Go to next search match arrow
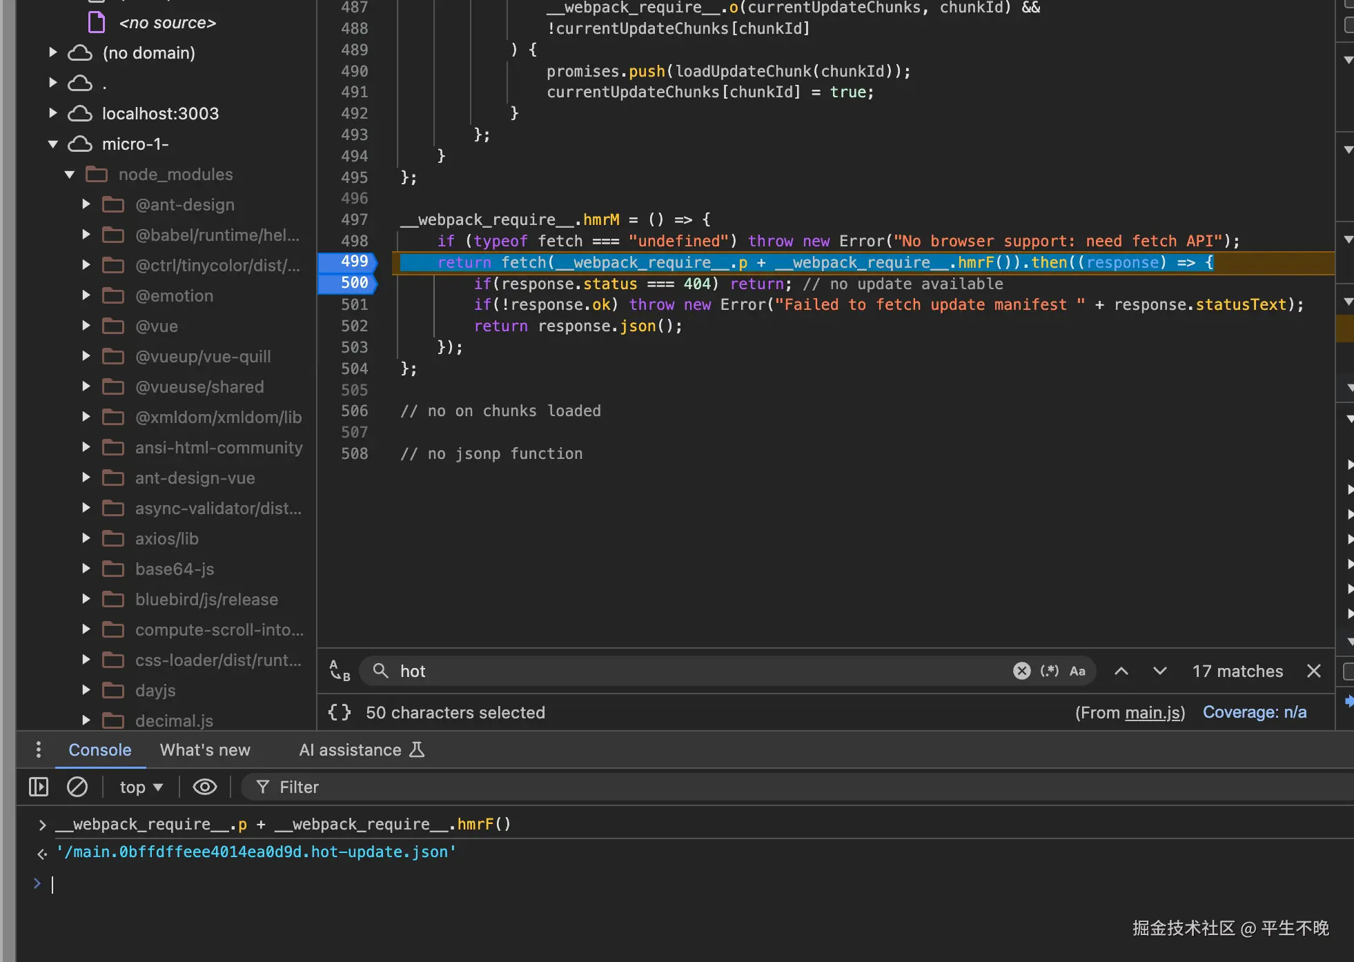1354x962 pixels. coord(1160,671)
